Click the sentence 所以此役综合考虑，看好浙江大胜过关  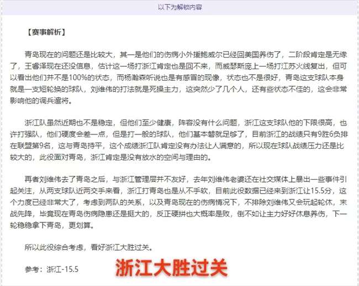[x=88, y=247]
